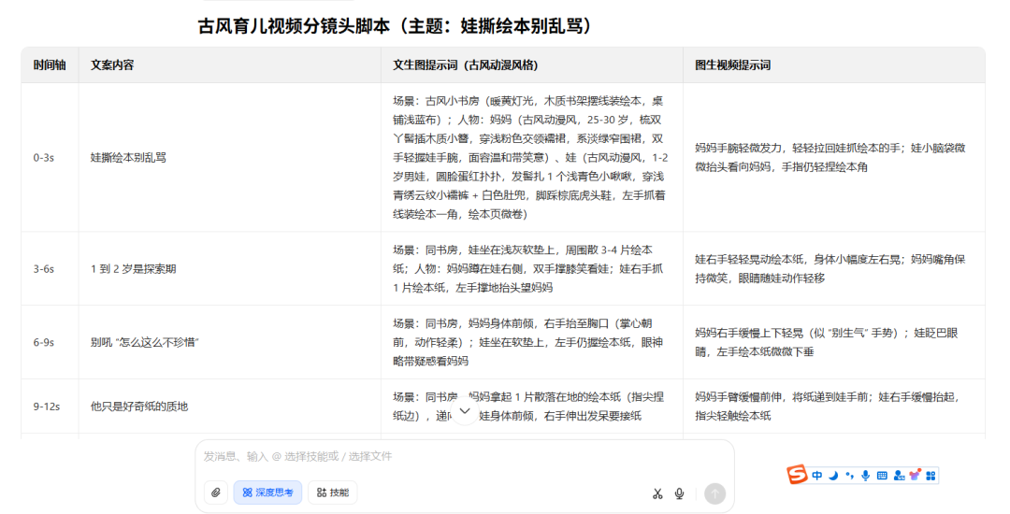This screenshot has height=514, width=1010.
Task: Focus the 发消息 message input field
Action: pyautogui.click(x=465, y=457)
